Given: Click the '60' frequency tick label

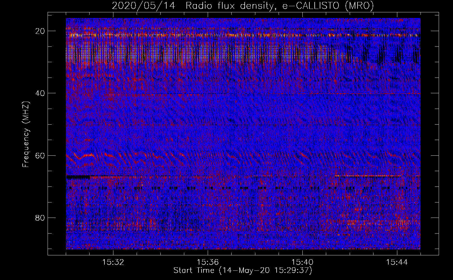Looking at the screenshot, I should pyautogui.click(x=40, y=155).
